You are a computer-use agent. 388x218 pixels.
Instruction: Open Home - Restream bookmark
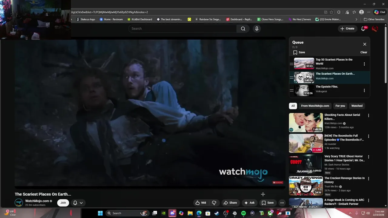(x=111, y=19)
